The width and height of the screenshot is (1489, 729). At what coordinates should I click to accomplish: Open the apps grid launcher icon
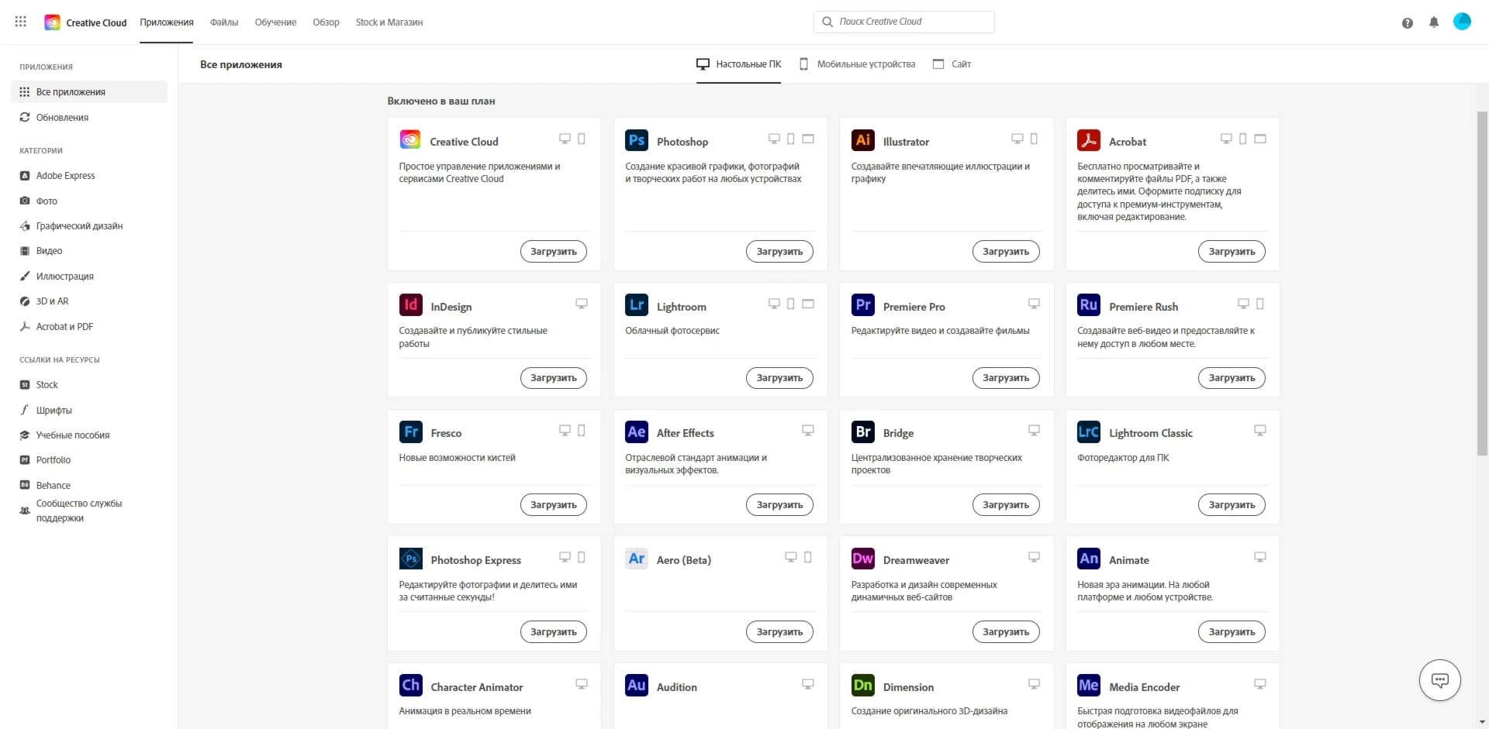tap(21, 22)
